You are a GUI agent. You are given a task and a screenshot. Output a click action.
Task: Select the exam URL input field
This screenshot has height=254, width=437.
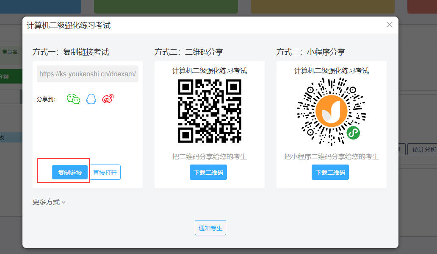point(88,74)
